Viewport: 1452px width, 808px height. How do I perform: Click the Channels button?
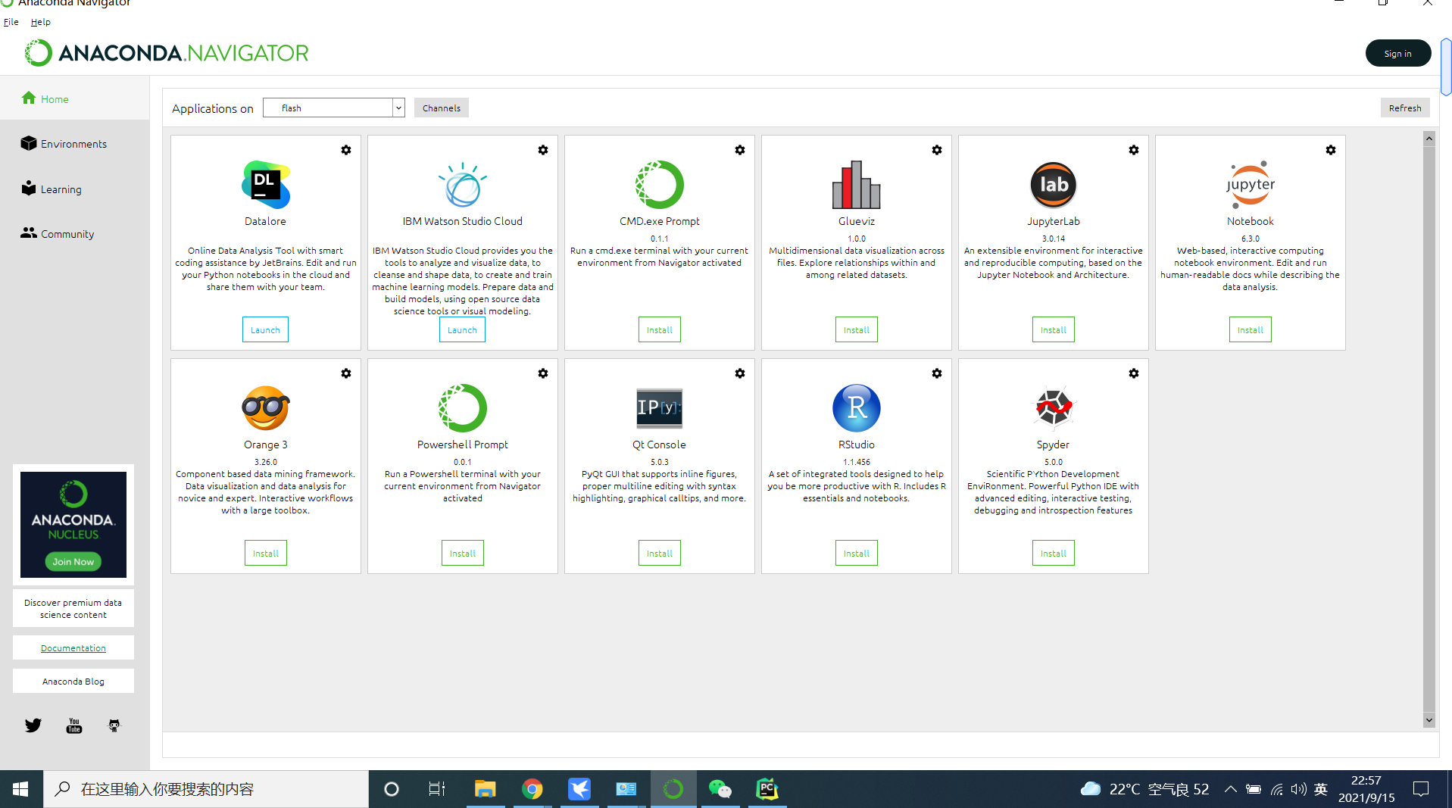(x=442, y=108)
